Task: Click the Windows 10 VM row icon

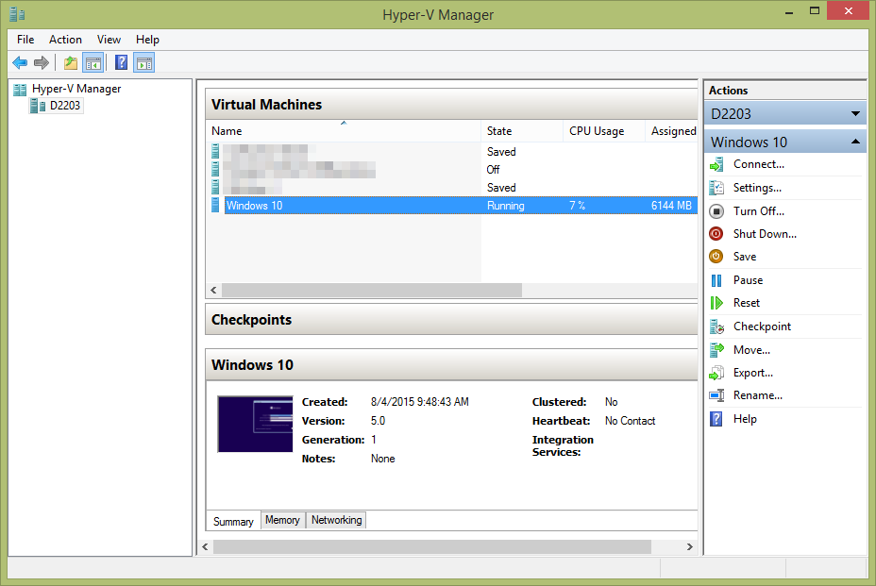Action: coord(215,205)
